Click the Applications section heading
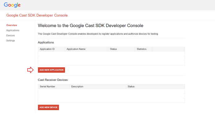 (46, 42)
